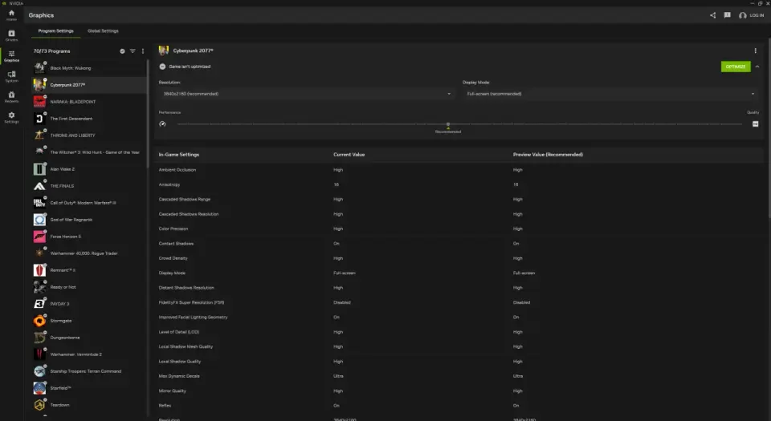
Task: Select Teardown game icon
Action: click(x=39, y=405)
